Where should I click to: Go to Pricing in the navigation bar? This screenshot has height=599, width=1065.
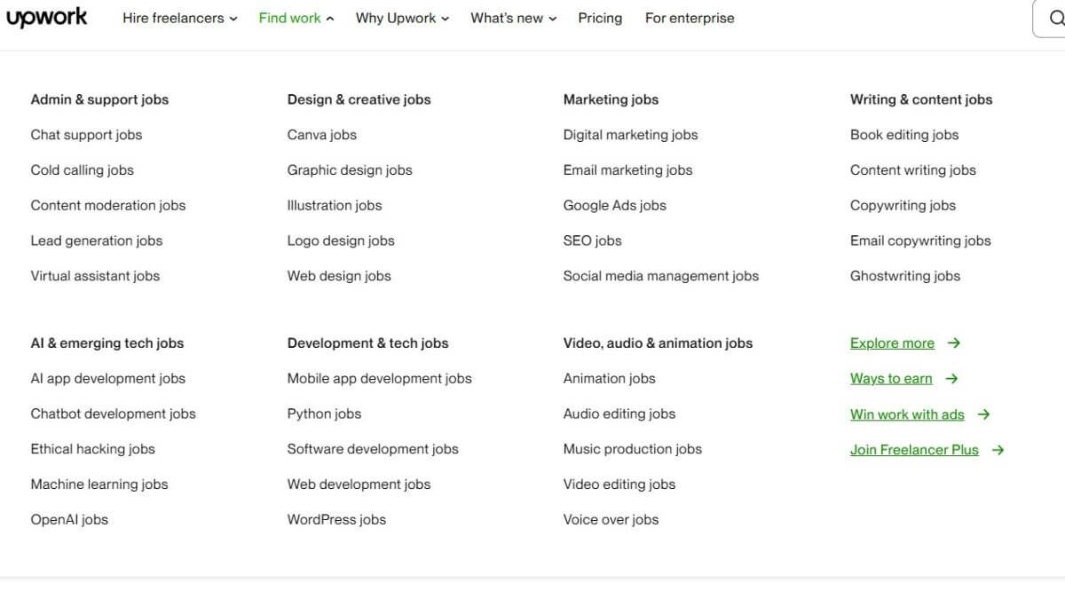click(x=600, y=18)
